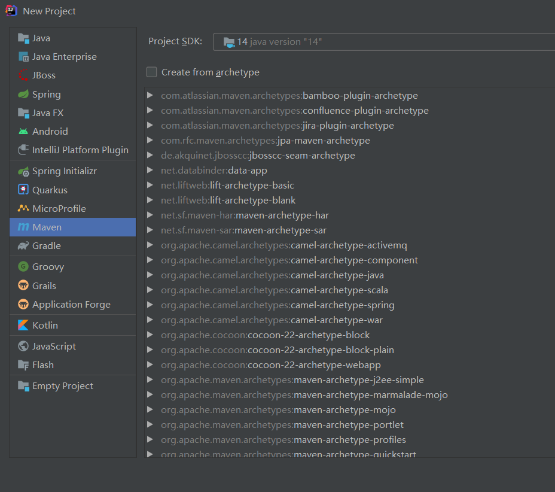Select the cocoon-22-archetype-webapp entry
Image resolution: width=555 pixels, height=492 pixels.
point(270,365)
